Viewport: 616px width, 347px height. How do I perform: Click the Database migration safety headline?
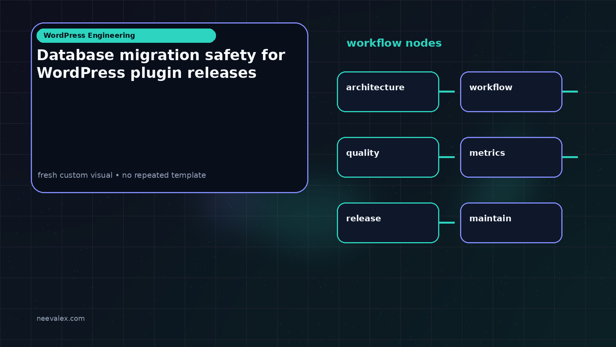[161, 64]
